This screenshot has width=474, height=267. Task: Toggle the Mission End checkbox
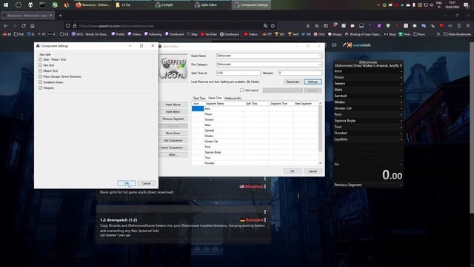click(41, 71)
